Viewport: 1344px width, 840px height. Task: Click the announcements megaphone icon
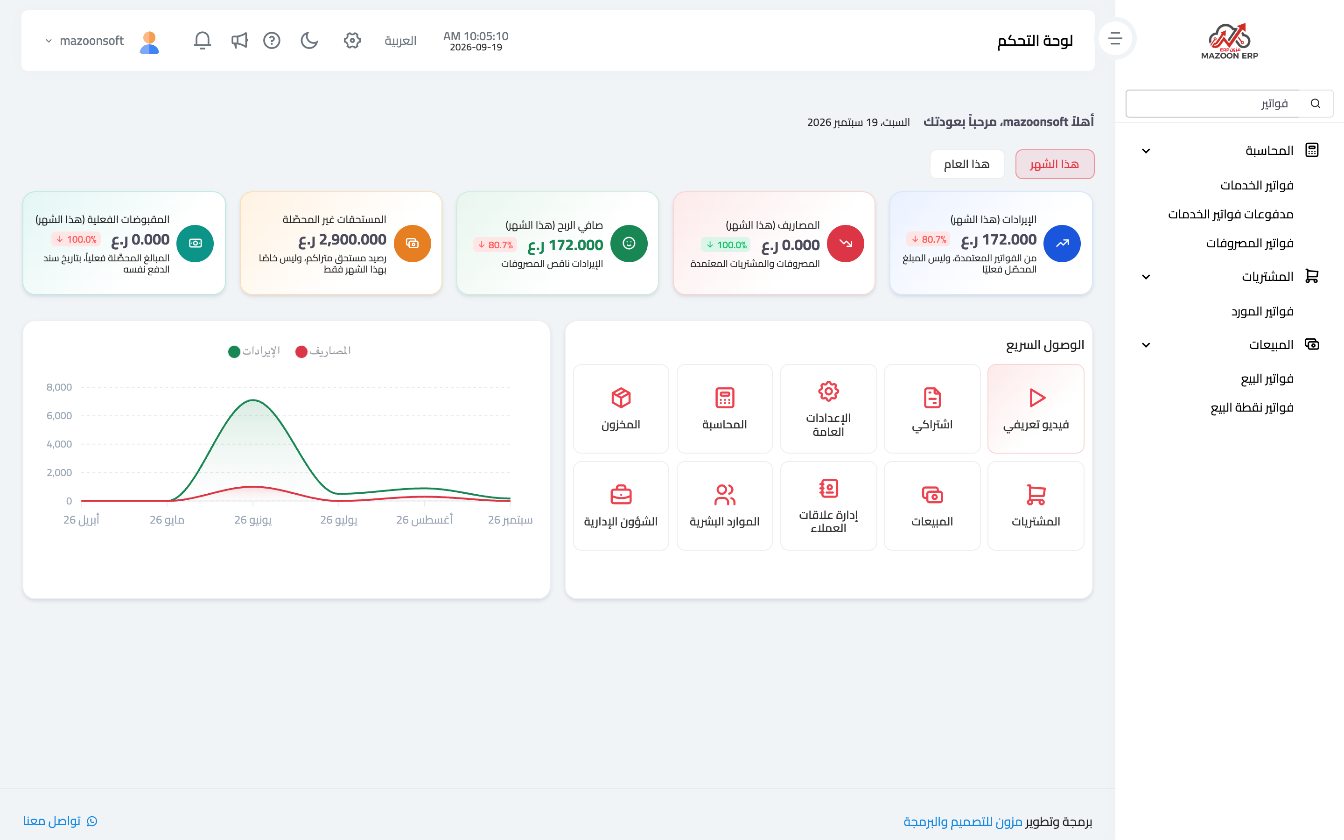tap(239, 41)
